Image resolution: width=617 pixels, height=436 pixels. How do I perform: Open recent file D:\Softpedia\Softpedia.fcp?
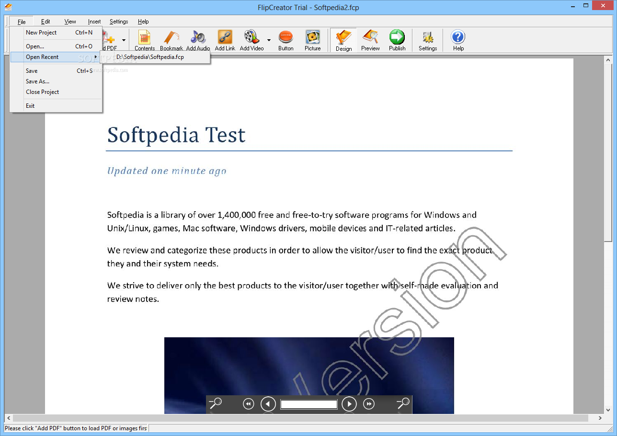click(154, 57)
